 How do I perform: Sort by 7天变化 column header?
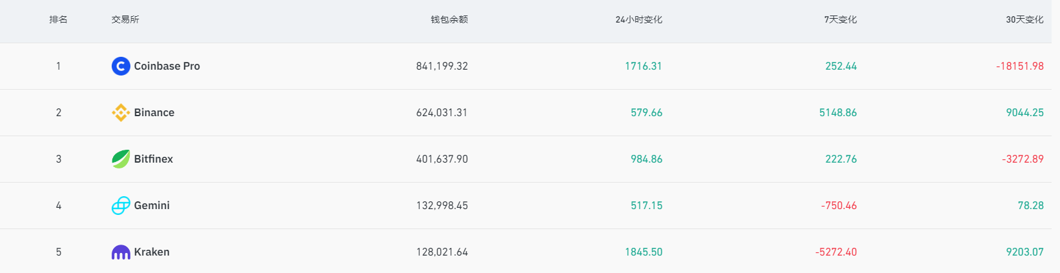coord(841,19)
